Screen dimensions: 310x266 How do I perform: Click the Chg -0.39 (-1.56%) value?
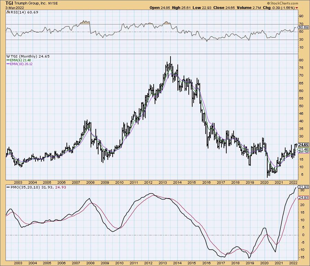[x=279, y=8]
